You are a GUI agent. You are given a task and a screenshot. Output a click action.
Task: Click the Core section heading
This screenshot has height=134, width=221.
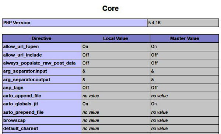[x=110, y=8]
